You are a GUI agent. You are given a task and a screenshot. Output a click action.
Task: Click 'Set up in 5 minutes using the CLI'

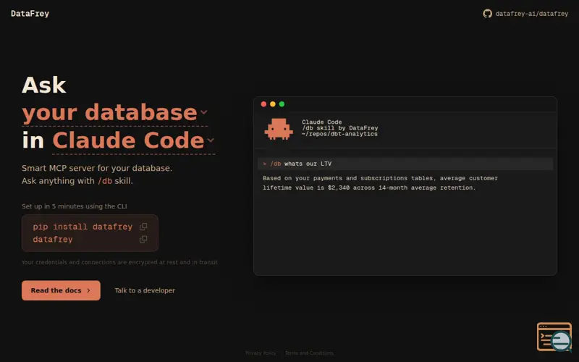coord(75,206)
